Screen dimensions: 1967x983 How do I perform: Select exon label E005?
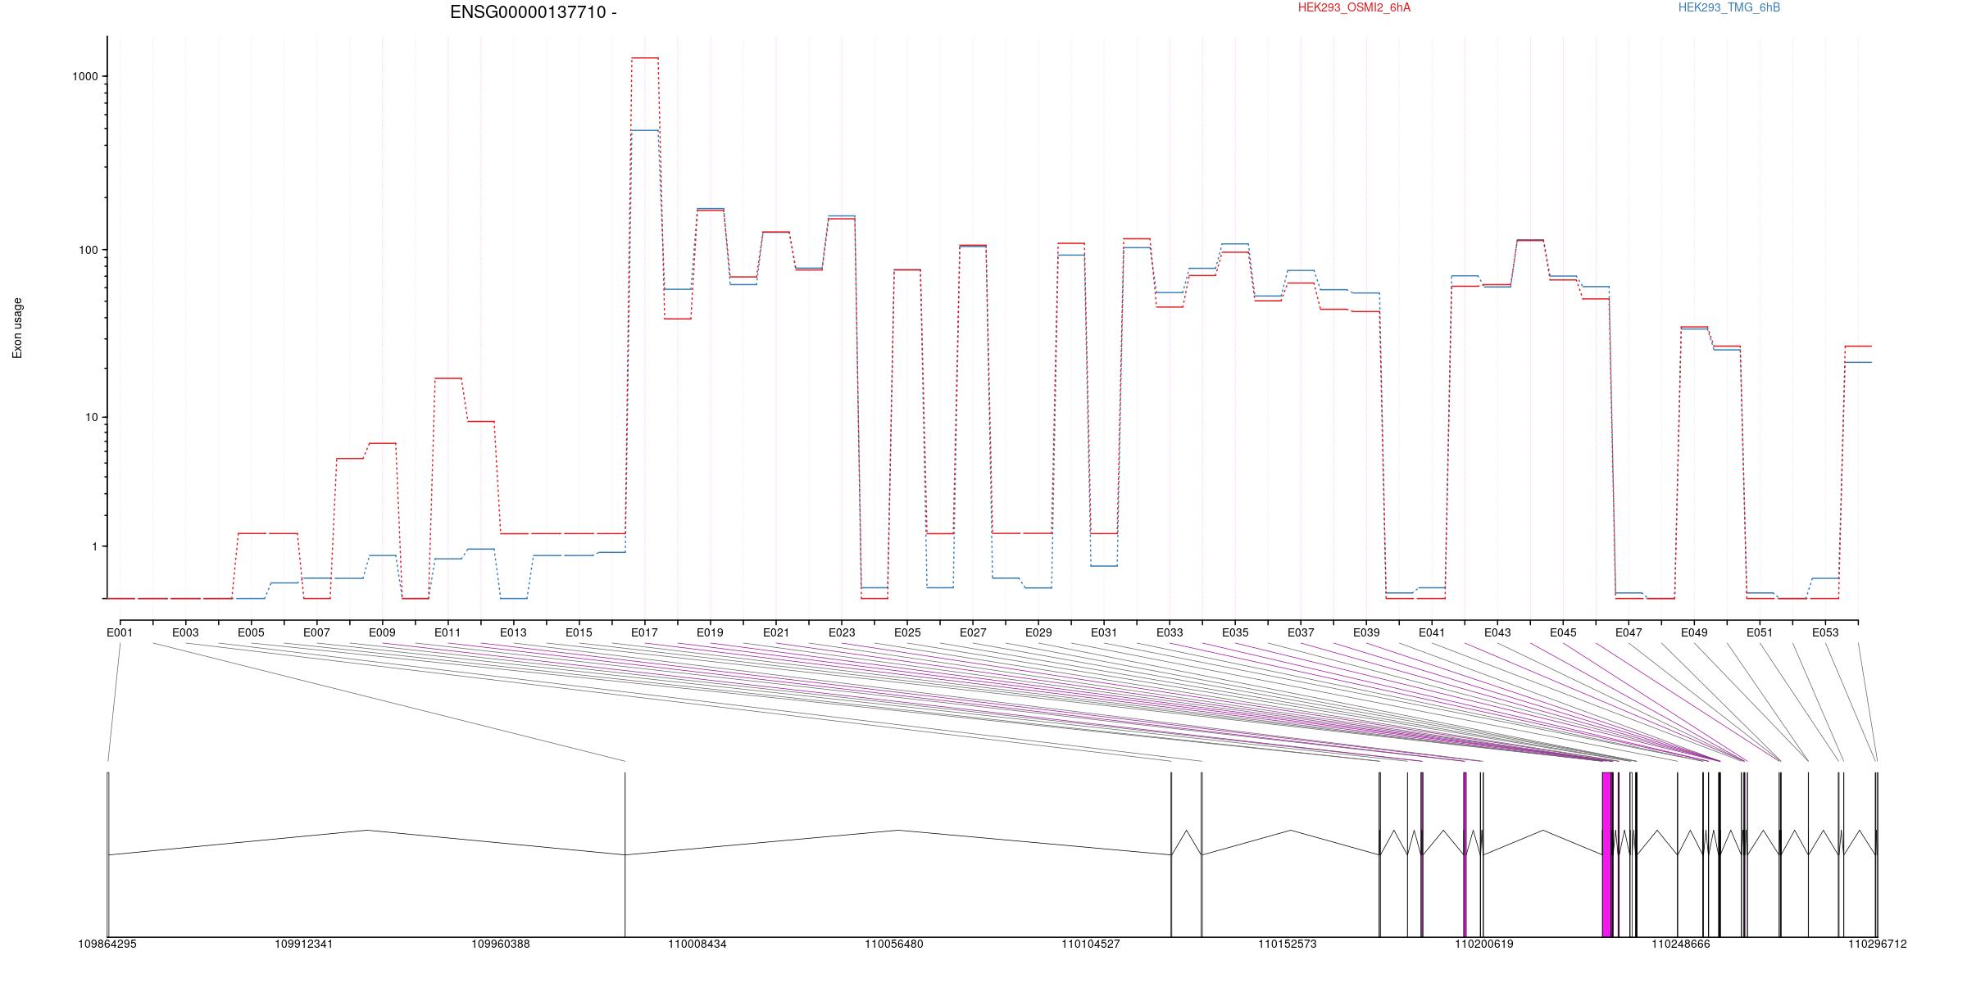coord(251,632)
